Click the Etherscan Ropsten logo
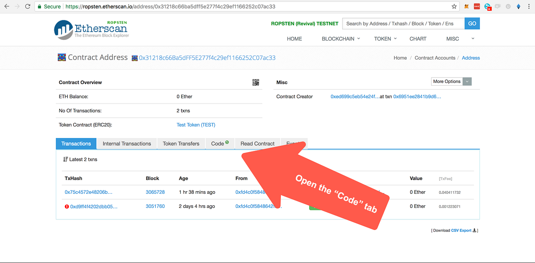Image resolution: width=535 pixels, height=263 pixels. tap(92, 29)
